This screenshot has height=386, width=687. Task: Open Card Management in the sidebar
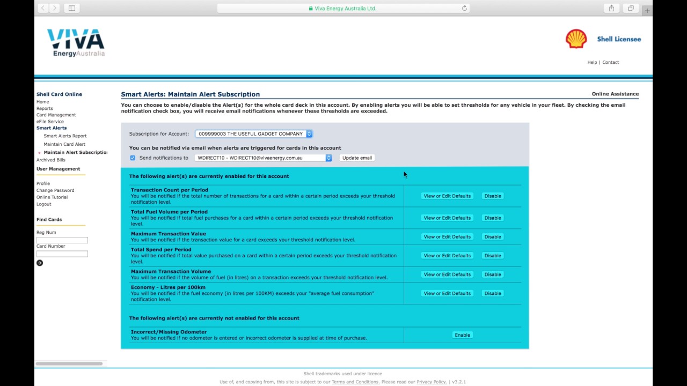(x=56, y=115)
